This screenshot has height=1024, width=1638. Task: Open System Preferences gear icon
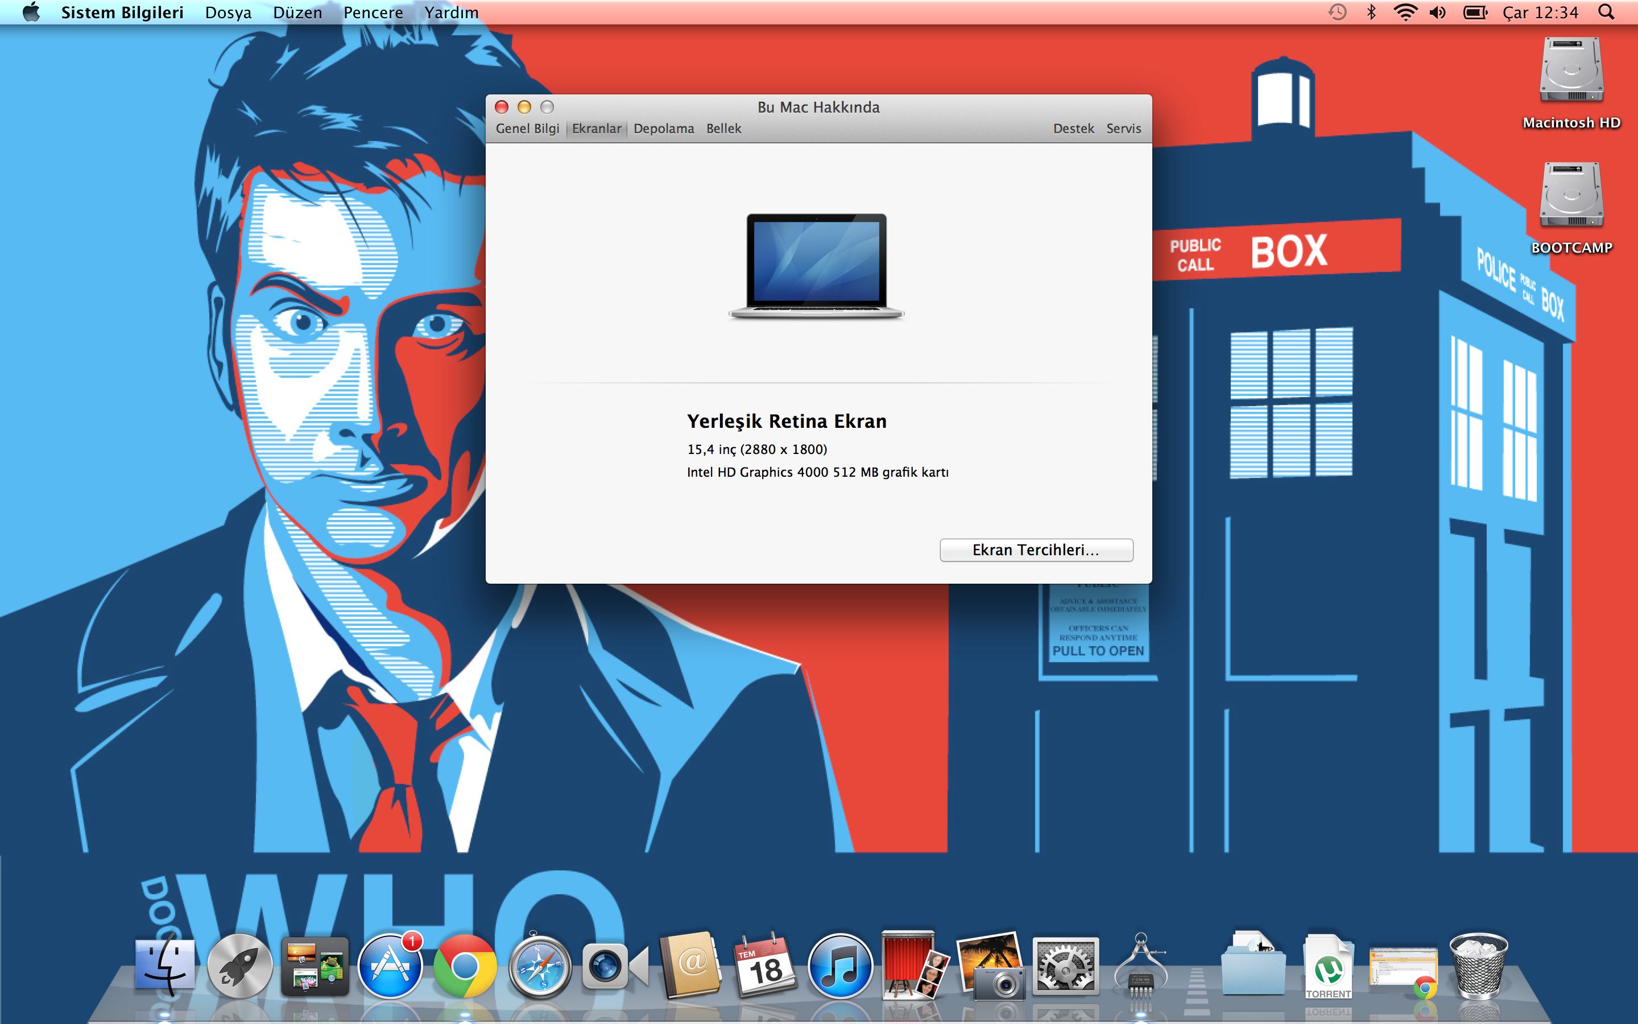pos(1065,967)
